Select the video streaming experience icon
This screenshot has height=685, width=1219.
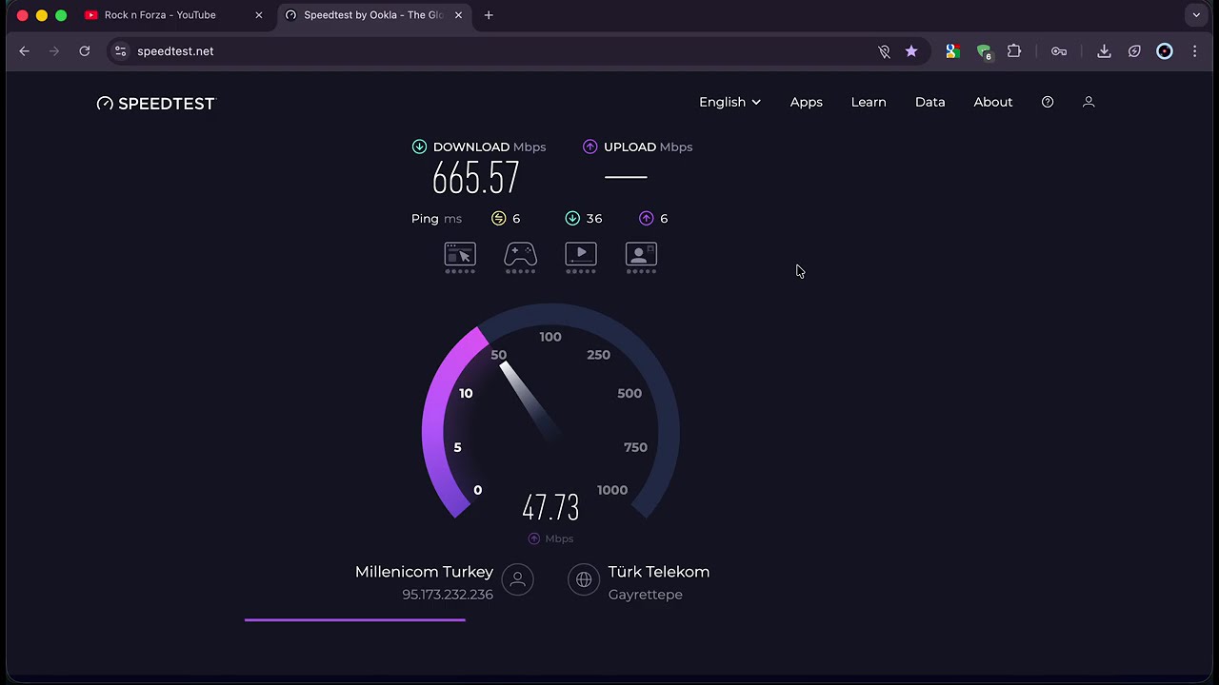(581, 258)
